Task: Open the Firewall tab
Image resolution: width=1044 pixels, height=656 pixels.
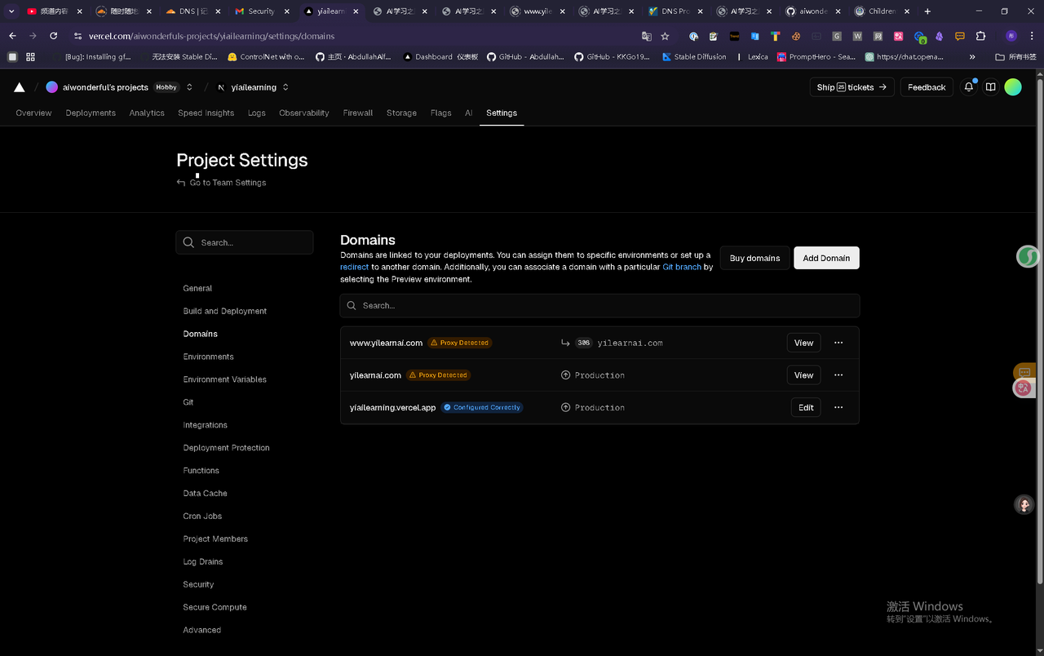Action: (358, 113)
